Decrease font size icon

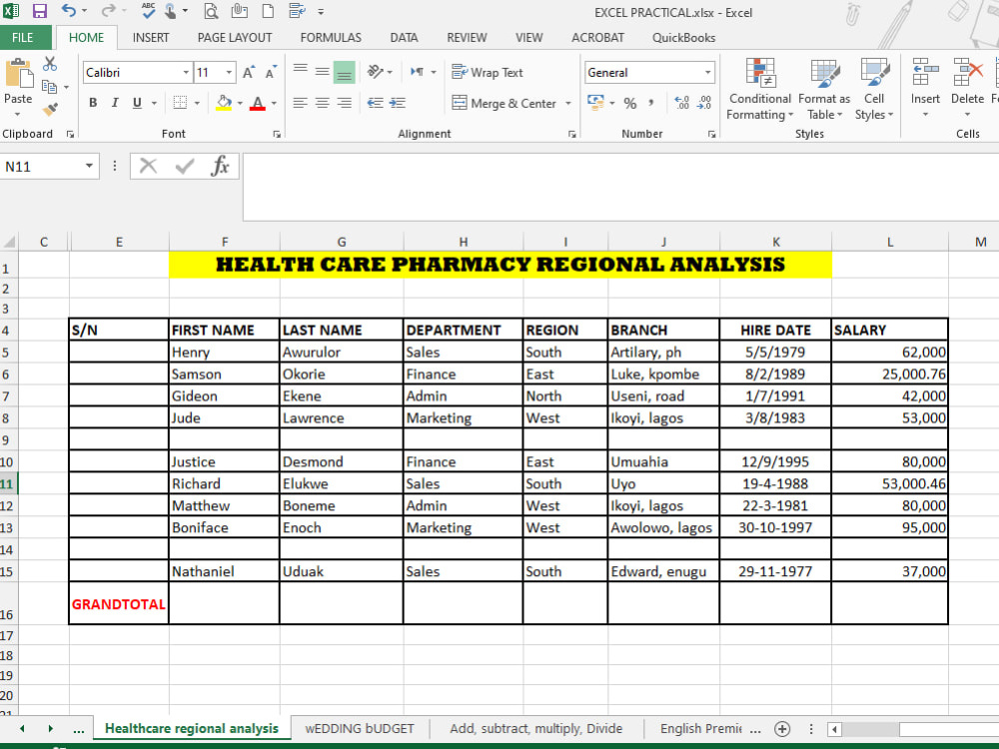point(271,72)
